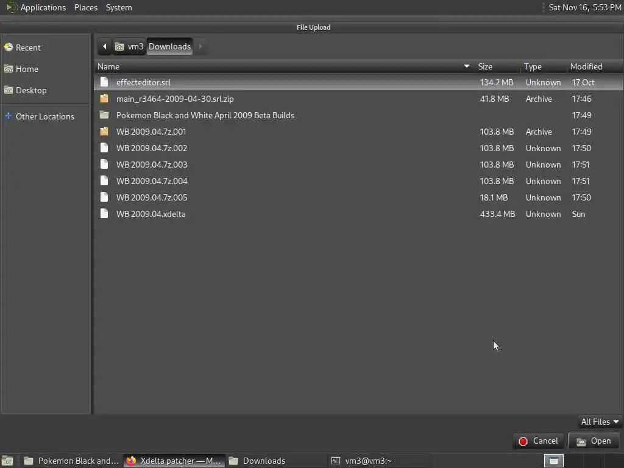624x468 pixels.
Task: Sort files by the Modified column
Action: (595, 66)
